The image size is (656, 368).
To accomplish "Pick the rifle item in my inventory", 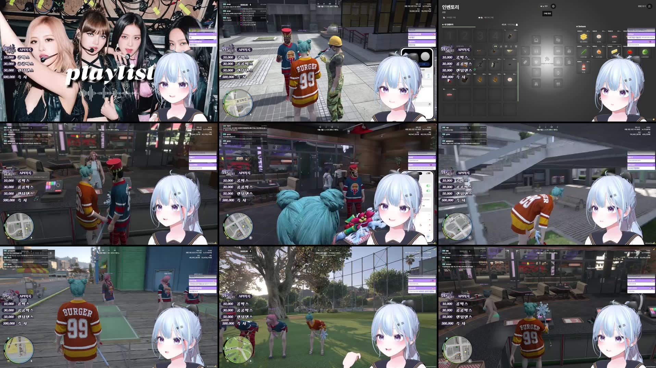I will 480,64.
